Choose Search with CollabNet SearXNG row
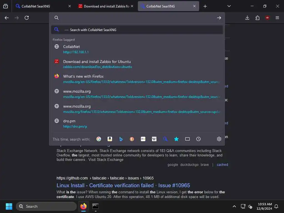The image size is (284, 213). tap(137, 30)
